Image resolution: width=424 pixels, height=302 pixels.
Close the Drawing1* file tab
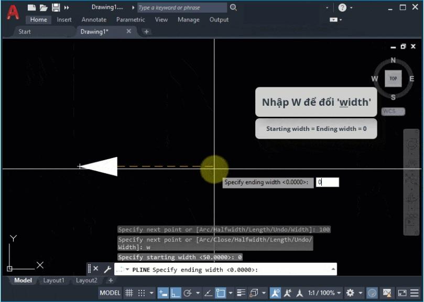coord(129,31)
